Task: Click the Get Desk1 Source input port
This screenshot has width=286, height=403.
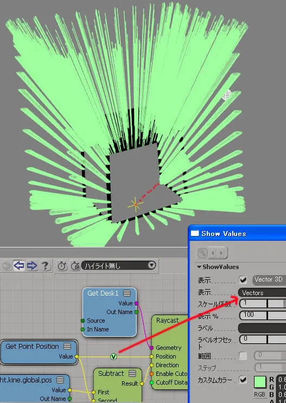Action: (82, 321)
